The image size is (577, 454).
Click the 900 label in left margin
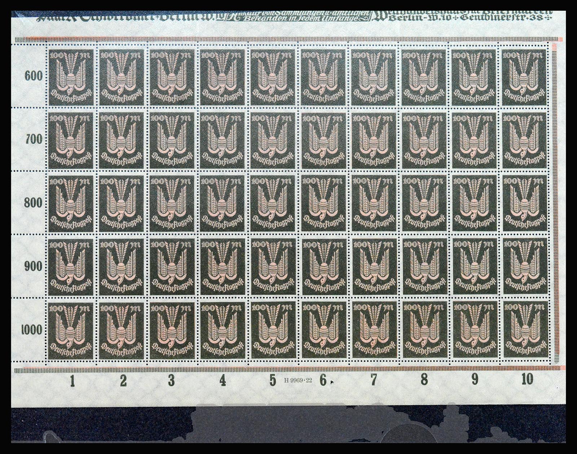coord(34,266)
